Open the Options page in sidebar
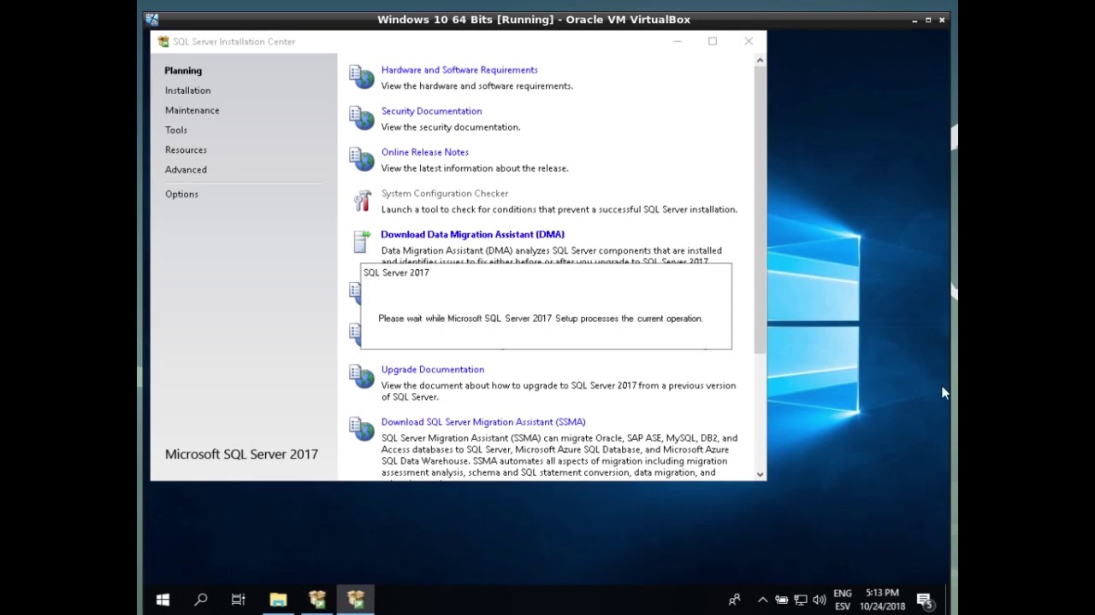 point(181,194)
